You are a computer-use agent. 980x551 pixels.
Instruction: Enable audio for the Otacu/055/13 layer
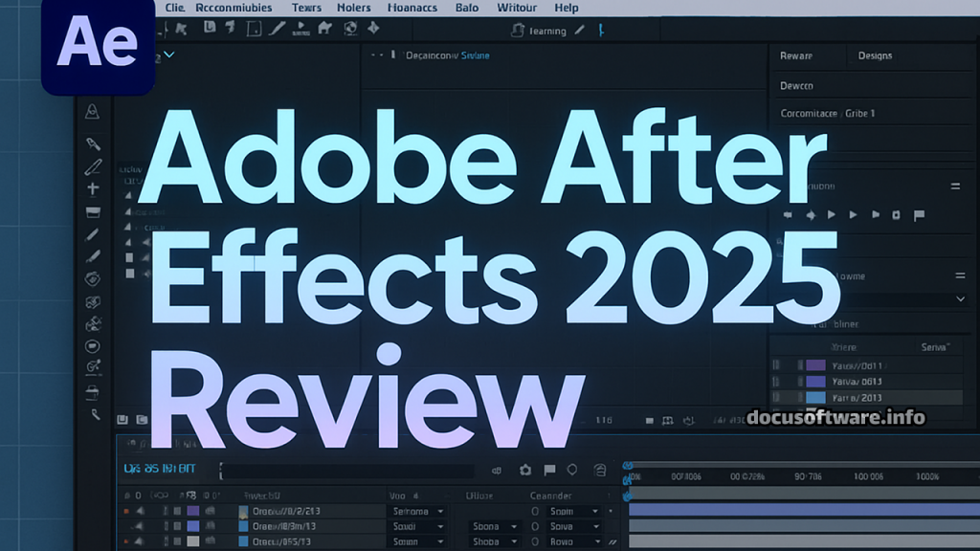pyautogui.click(x=138, y=542)
